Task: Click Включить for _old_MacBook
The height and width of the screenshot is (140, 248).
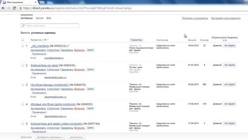Action: (x=79, y=50)
